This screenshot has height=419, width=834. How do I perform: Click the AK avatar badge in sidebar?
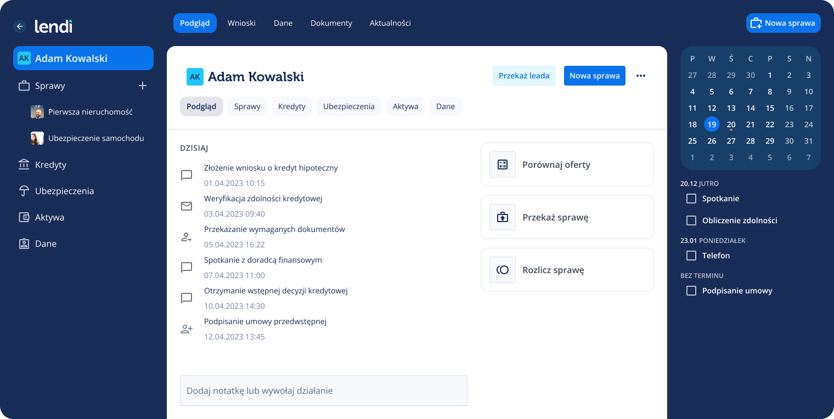point(24,58)
